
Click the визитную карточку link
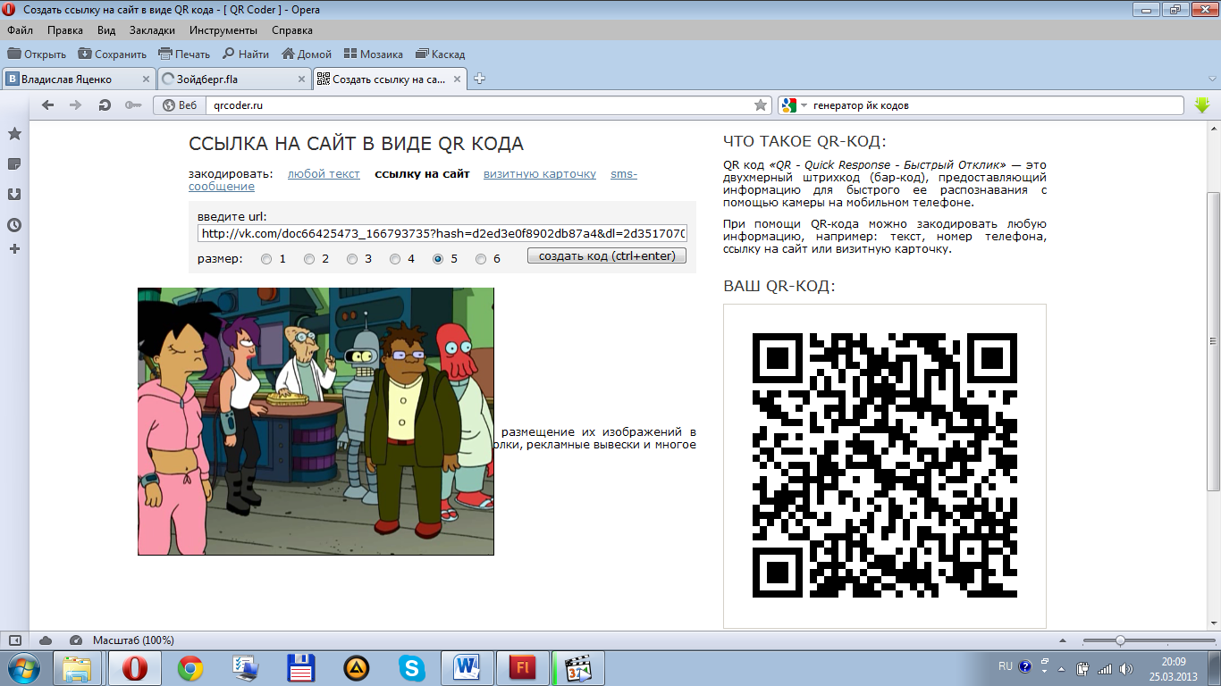(x=540, y=173)
